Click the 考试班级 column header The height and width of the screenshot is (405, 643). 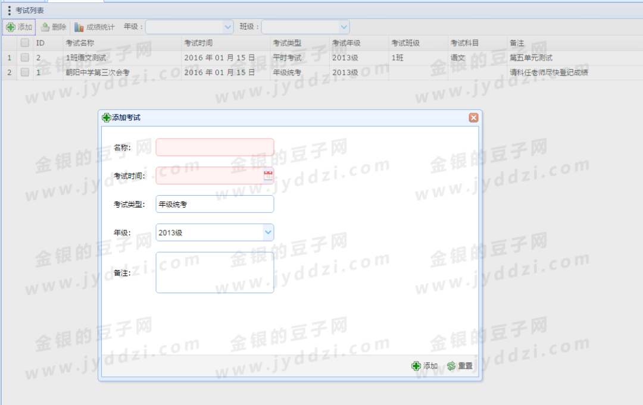tap(418, 43)
